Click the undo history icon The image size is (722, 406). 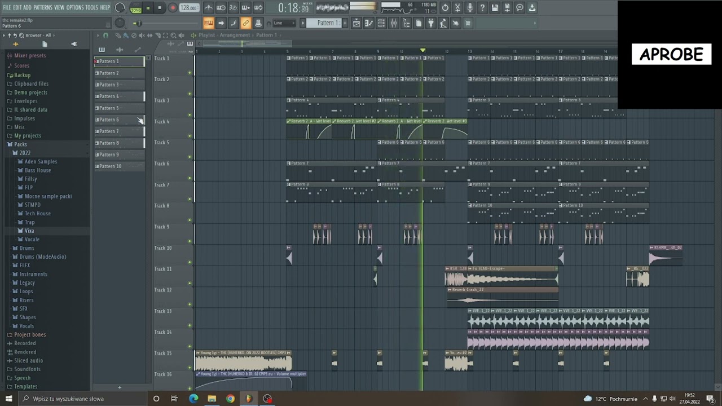pos(445,8)
